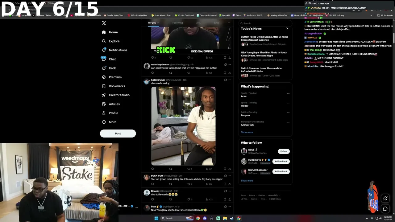Bookmark the post by tooturntx2
The height and width of the screenshot is (222, 395).
[225, 184]
